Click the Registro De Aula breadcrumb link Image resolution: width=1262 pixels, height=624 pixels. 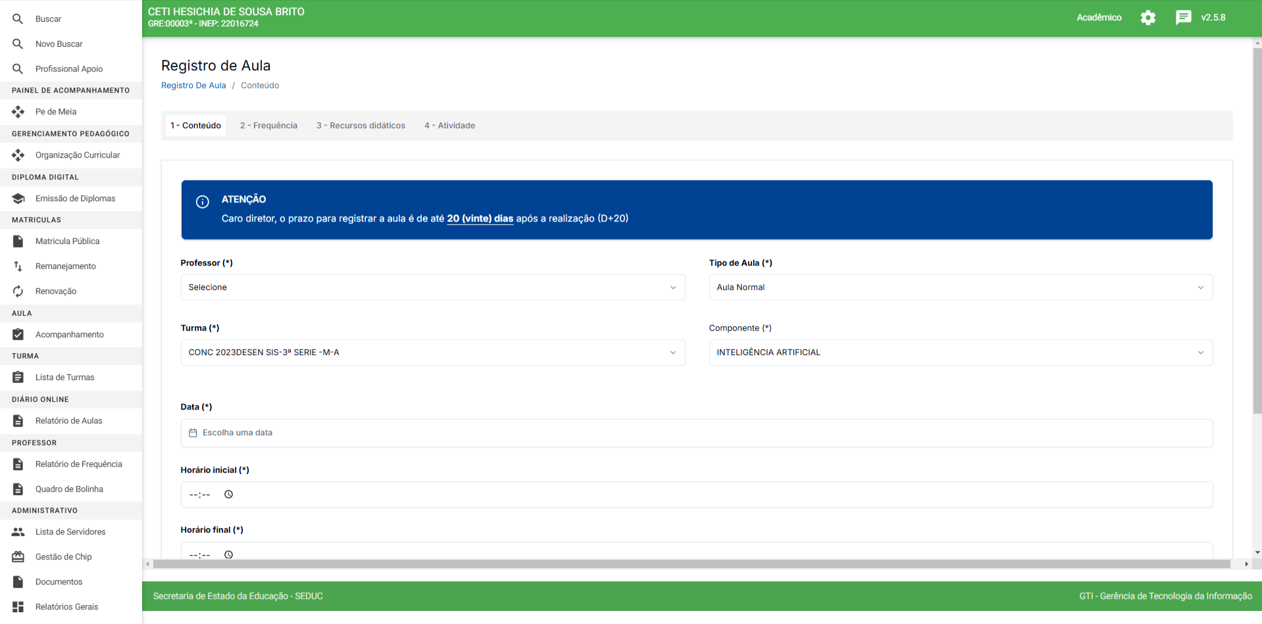(193, 85)
